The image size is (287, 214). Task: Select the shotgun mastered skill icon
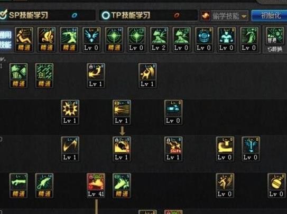(18, 186)
